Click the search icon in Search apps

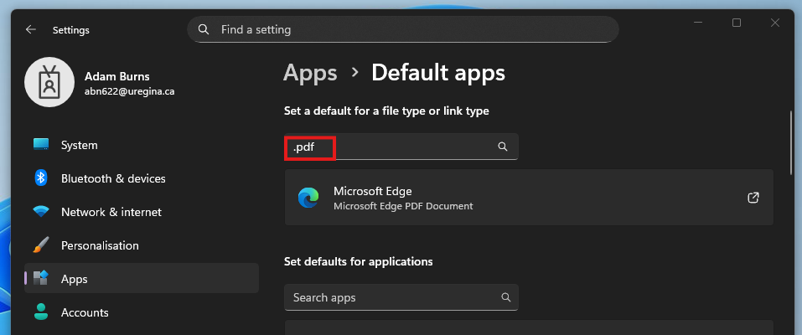[506, 297]
